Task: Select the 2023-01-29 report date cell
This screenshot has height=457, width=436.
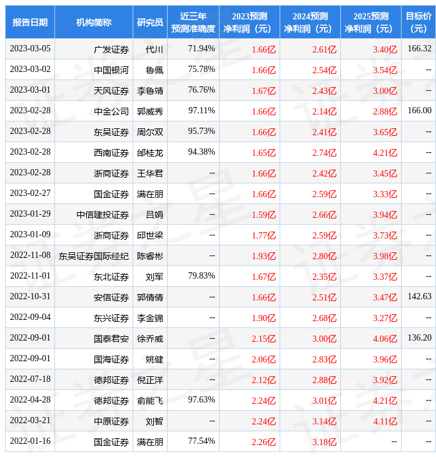Action: pos(30,214)
